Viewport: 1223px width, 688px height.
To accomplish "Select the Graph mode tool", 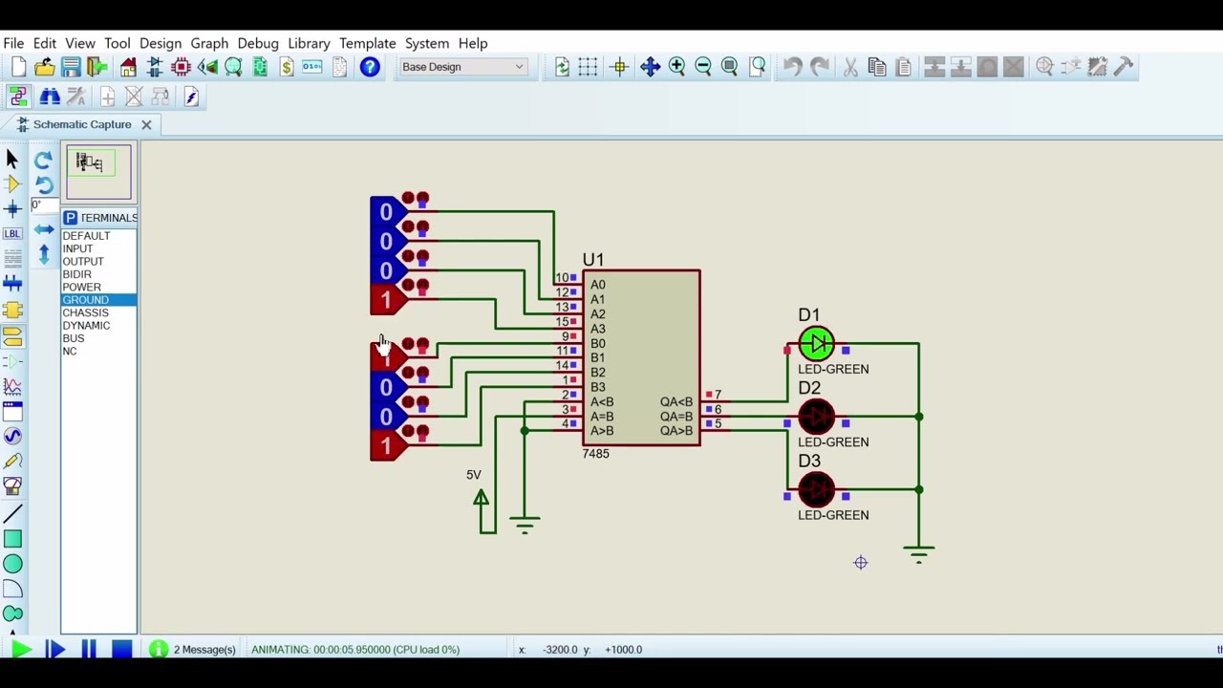I will point(12,386).
